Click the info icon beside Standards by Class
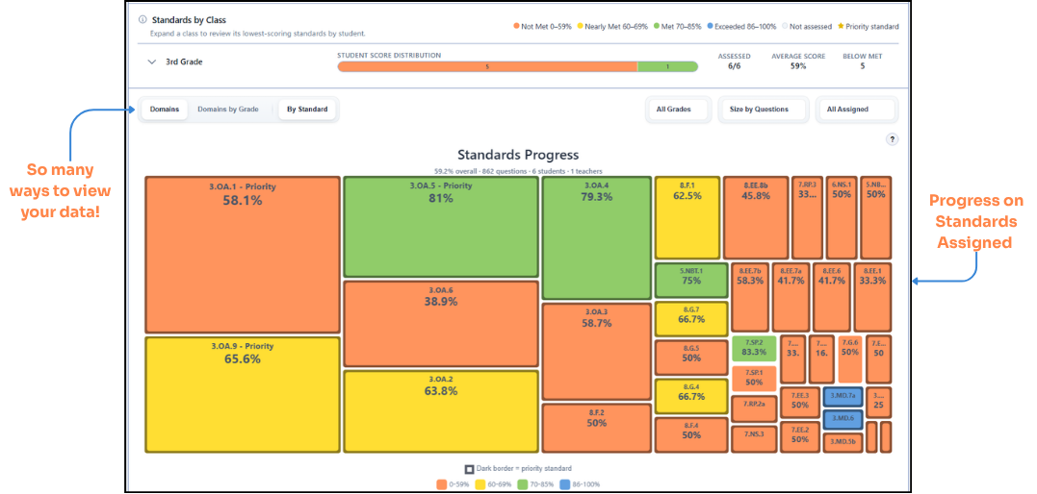 143,20
